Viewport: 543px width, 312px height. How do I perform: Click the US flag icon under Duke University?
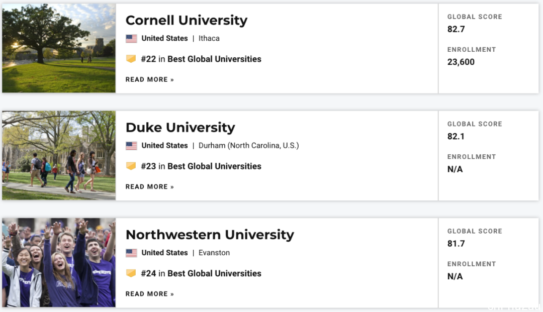[x=131, y=146]
